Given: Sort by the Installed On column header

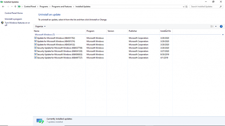Looking at the screenshot, I should click(x=166, y=31).
